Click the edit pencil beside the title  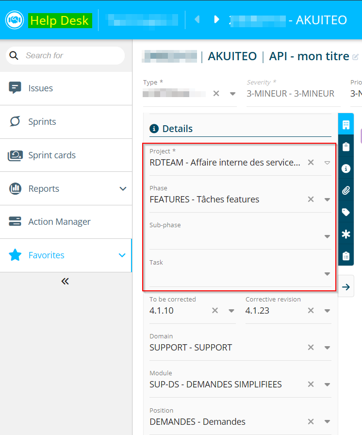[x=355, y=57]
